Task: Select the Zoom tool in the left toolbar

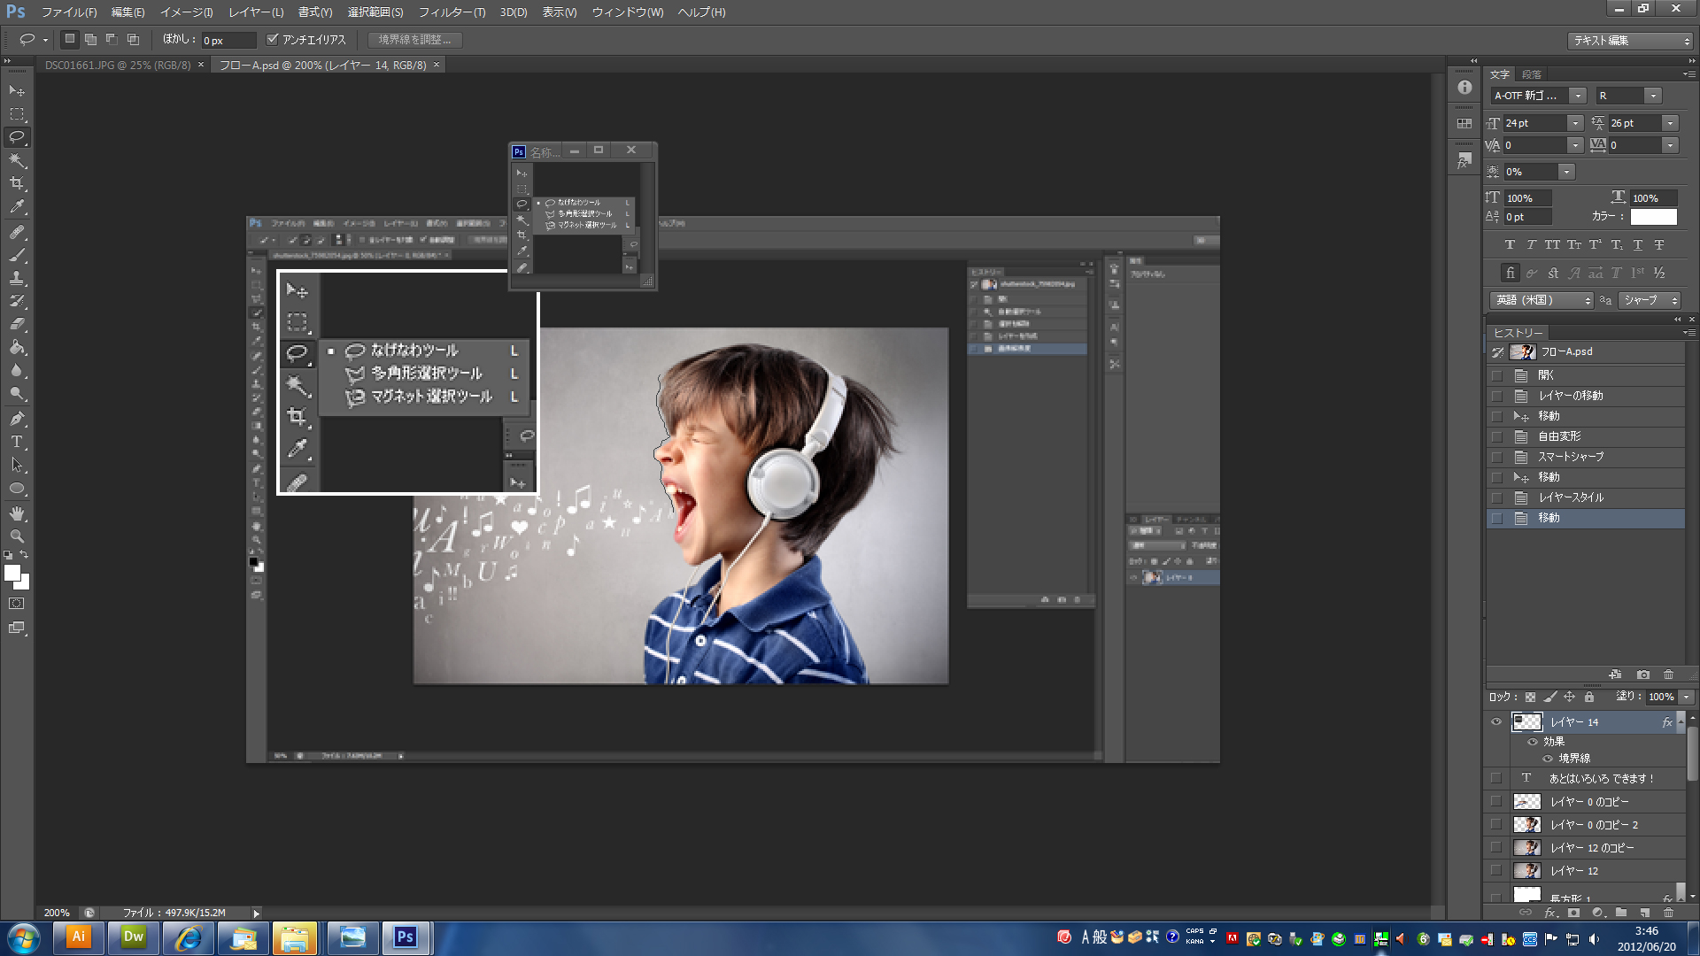Action: tap(17, 536)
